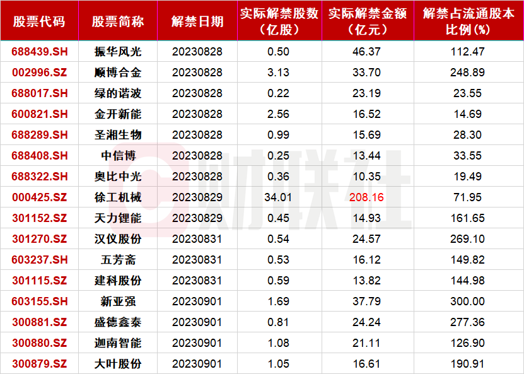Viewport: 524px width, 374px height.
Task: Click date 20230829 in 天力锂能 row
Action: [x=197, y=218]
